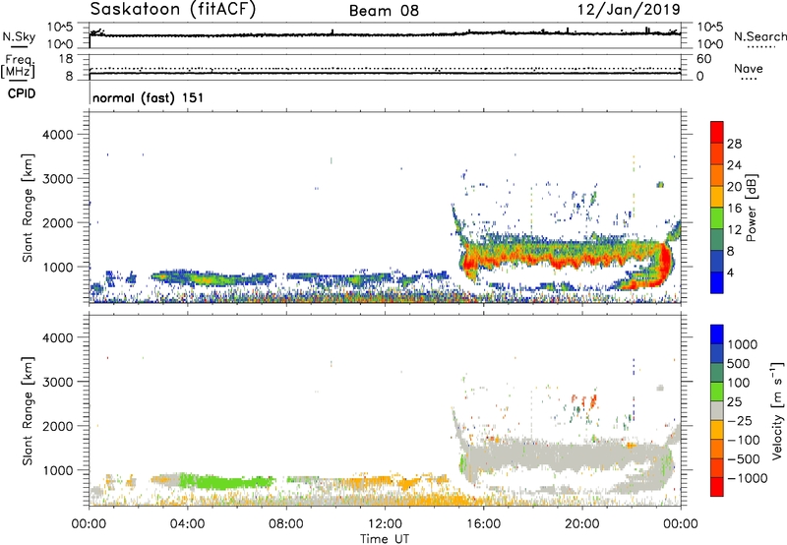Click the "20" label on power colorbar
787x545 pixels.
[734, 187]
